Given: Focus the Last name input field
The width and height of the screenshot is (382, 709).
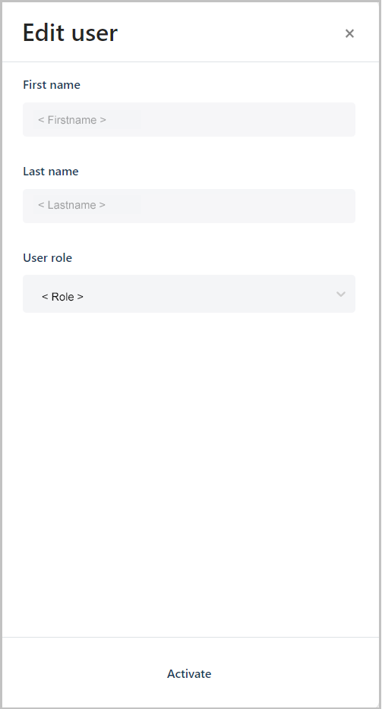Looking at the screenshot, I should [x=189, y=206].
